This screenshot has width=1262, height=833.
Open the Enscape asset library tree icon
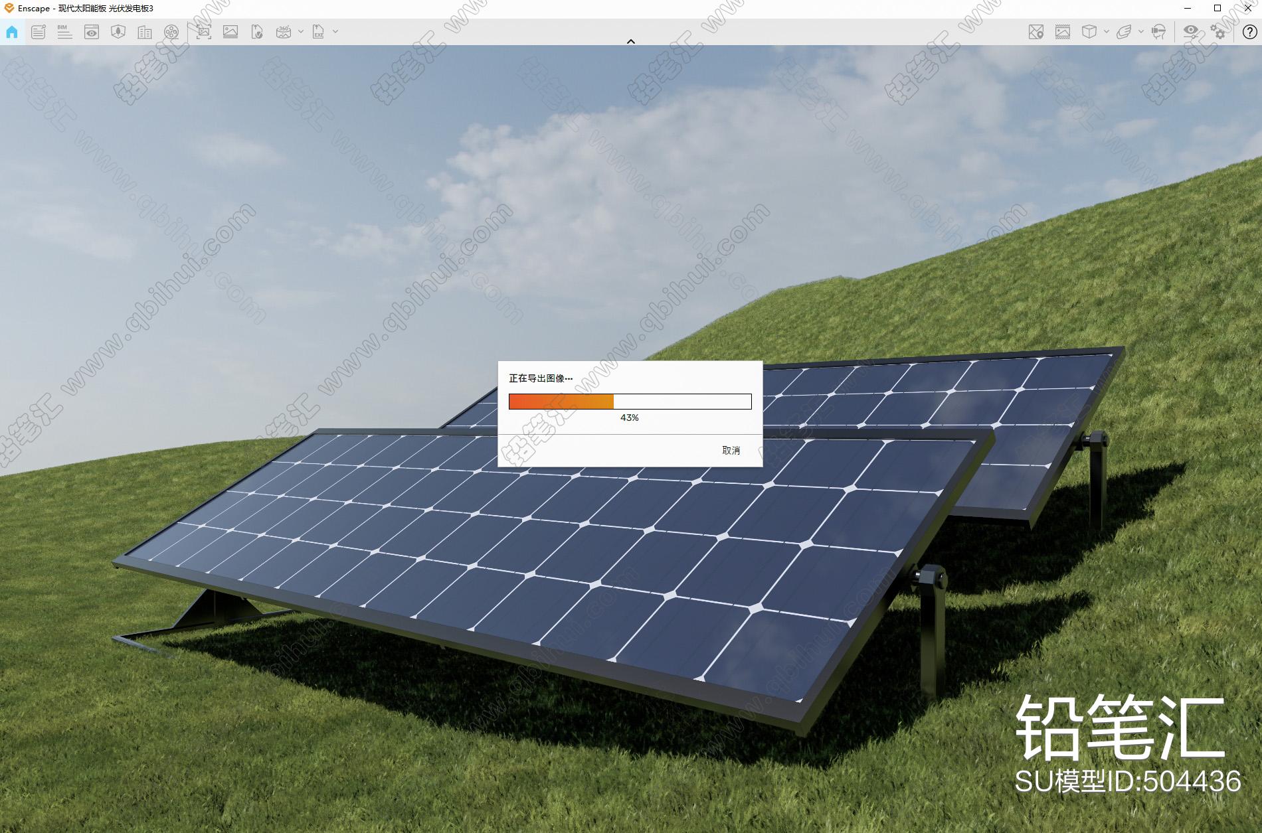[118, 31]
